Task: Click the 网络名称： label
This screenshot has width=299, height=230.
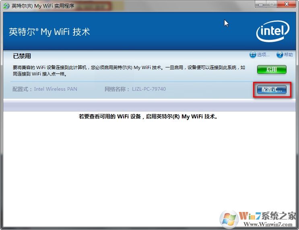Action: [x=117, y=89]
